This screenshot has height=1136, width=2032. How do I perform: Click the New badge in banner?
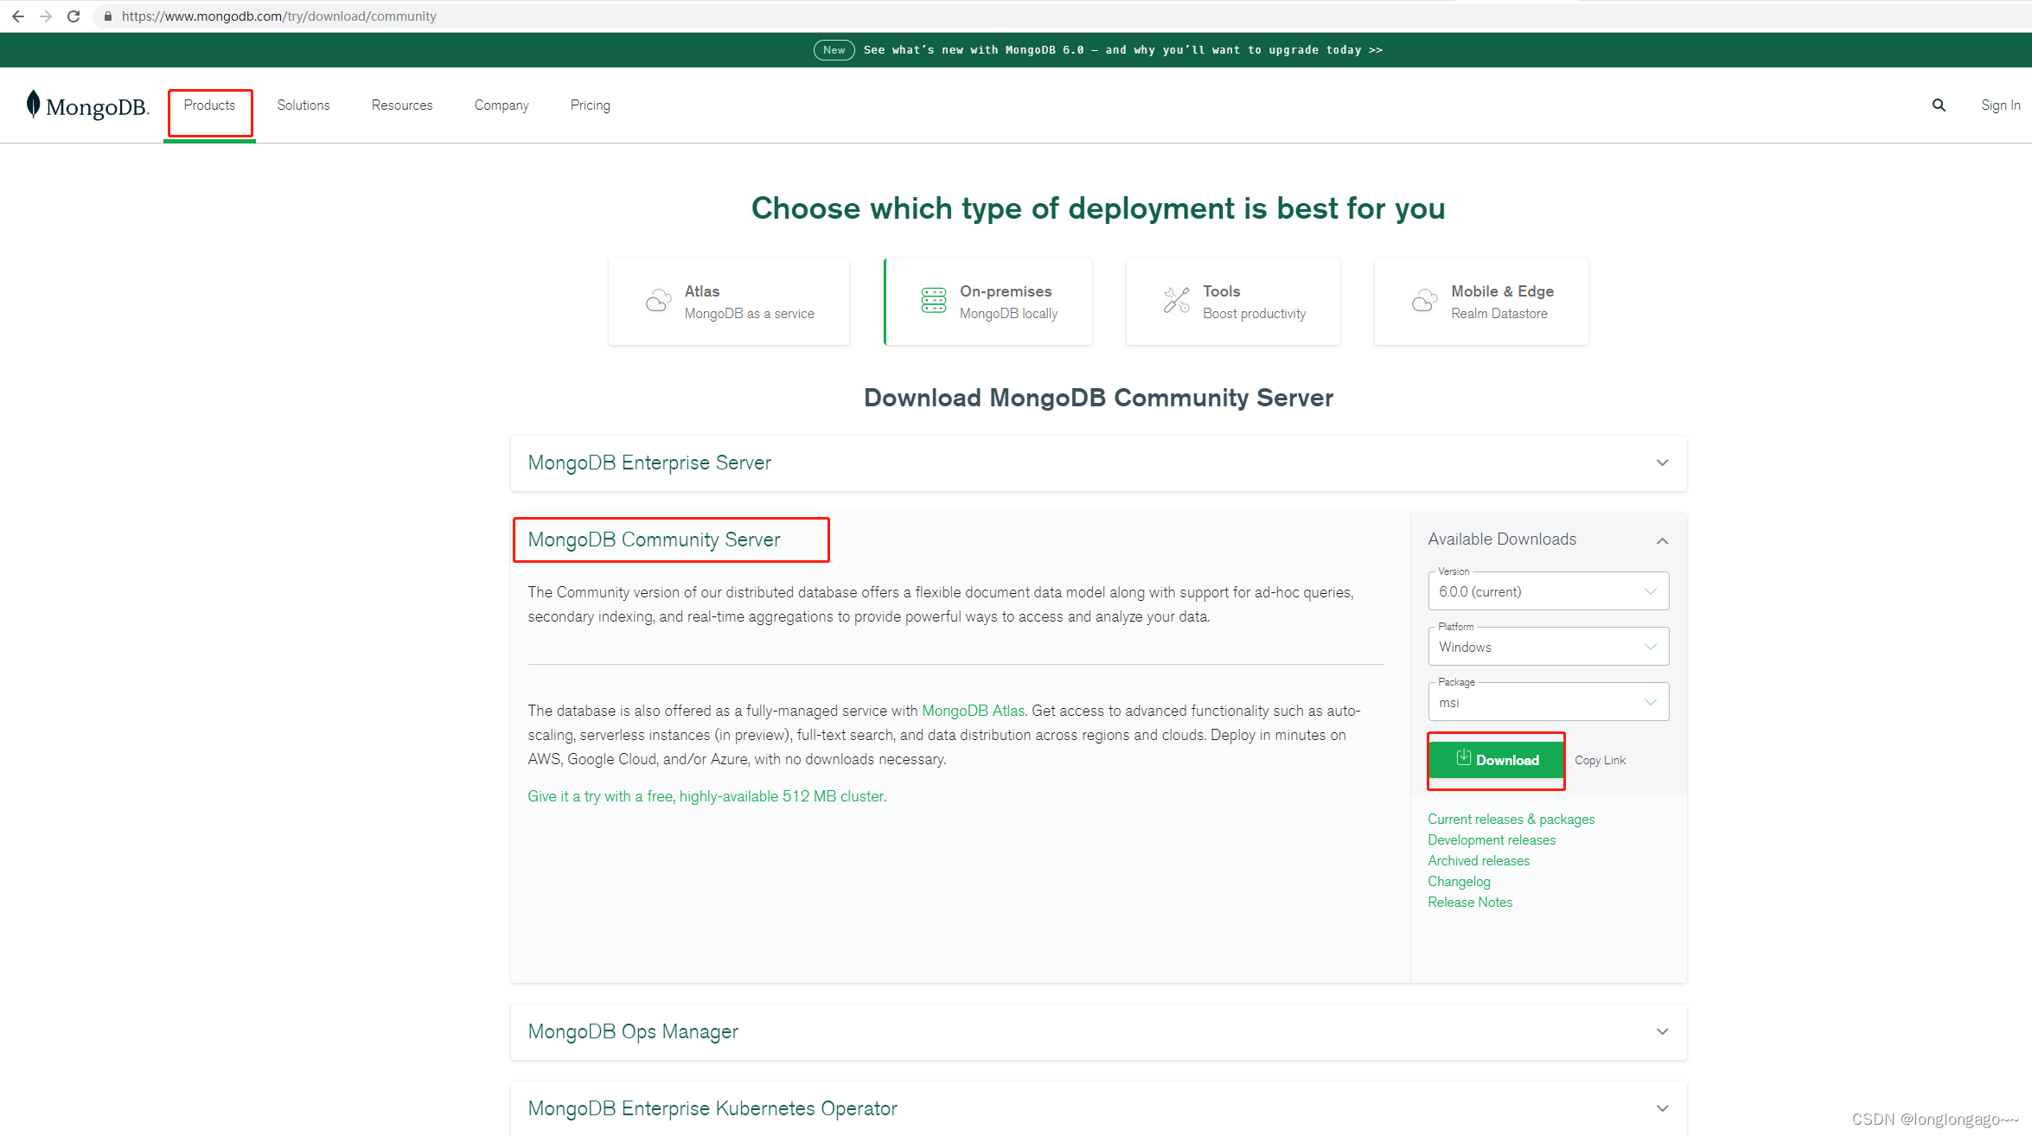click(x=834, y=50)
